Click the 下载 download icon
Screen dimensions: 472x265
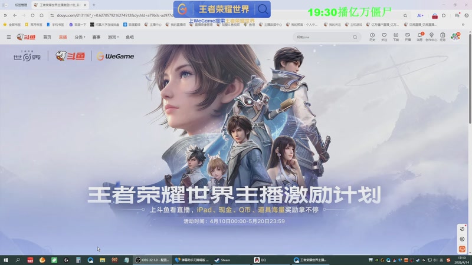(x=396, y=37)
